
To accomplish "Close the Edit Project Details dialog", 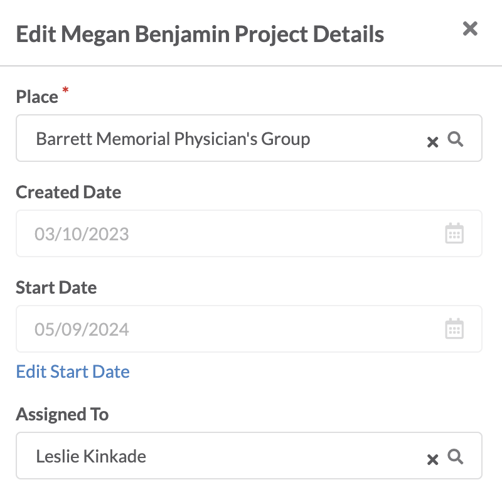I will tap(470, 29).
